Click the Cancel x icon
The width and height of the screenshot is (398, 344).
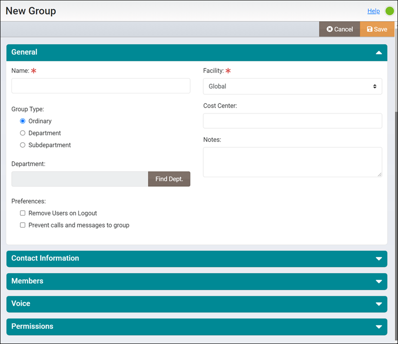[329, 29]
